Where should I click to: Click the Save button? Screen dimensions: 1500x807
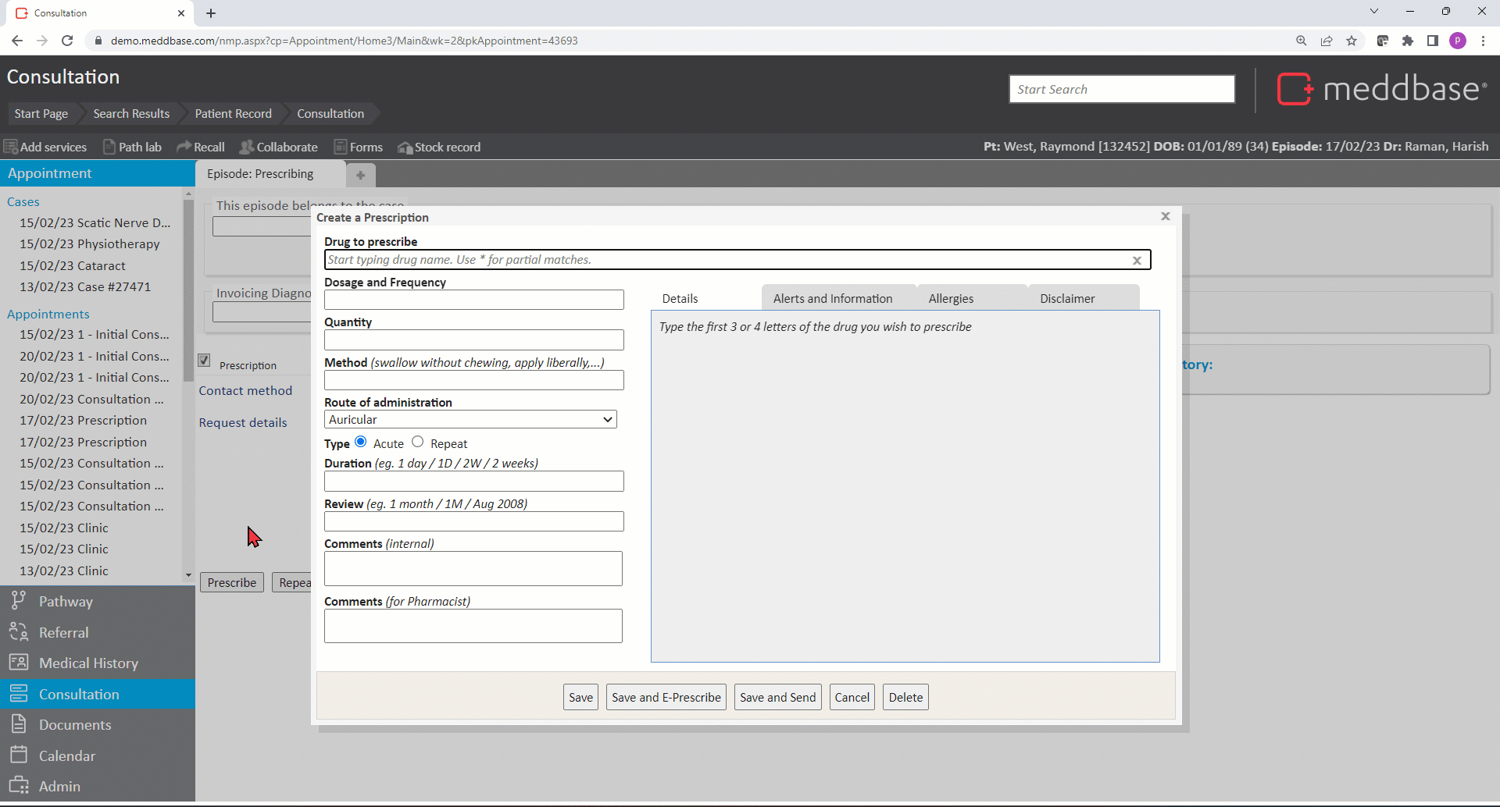pos(580,697)
